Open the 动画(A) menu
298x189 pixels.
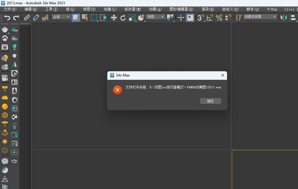pos(155,9)
